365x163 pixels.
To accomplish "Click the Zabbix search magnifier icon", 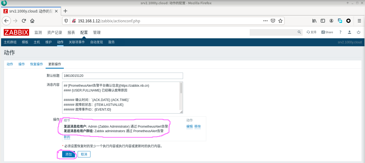I will point(299,32).
